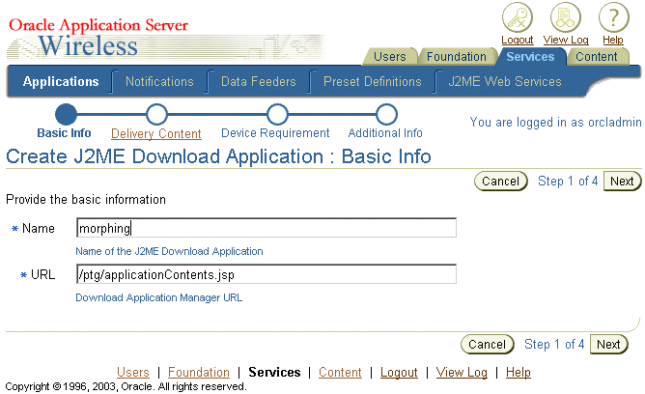This screenshot has width=645, height=394.
Task: Click the footer Help link
Action: pyautogui.click(x=519, y=372)
